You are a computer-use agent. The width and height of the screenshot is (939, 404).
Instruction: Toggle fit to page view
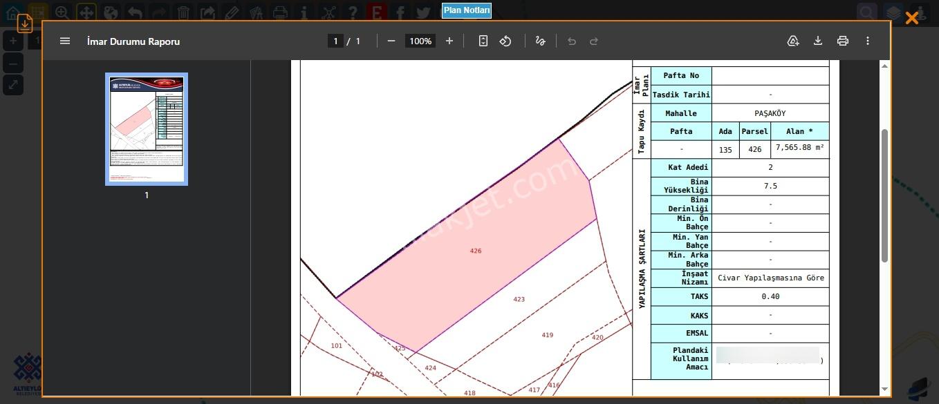coord(483,41)
